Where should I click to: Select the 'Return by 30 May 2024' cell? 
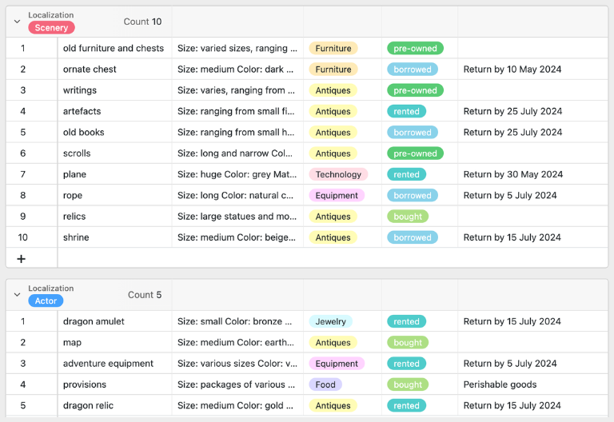[x=512, y=174]
